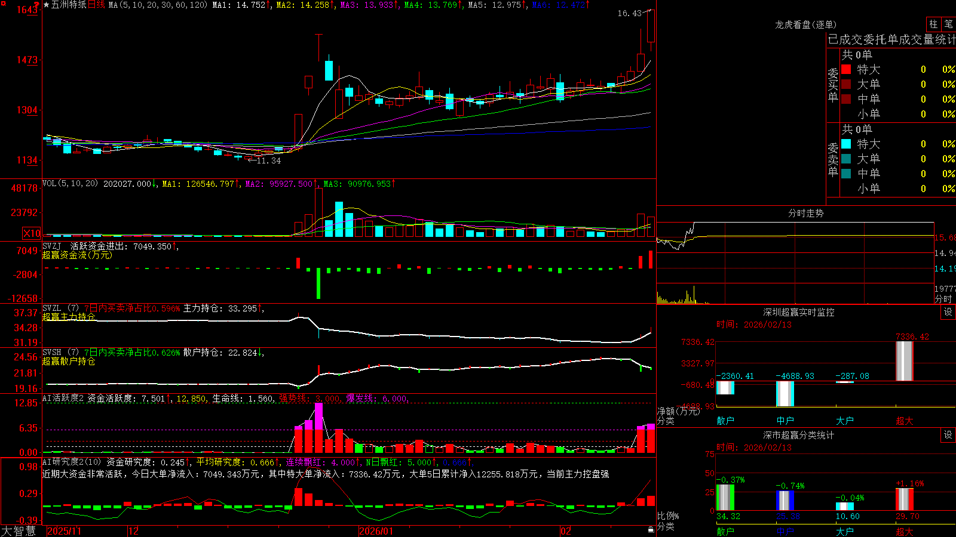This screenshot has width=956, height=537.
Task: Click the 12 month marker on the axis
Action: pyautogui.click(x=134, y=531)
